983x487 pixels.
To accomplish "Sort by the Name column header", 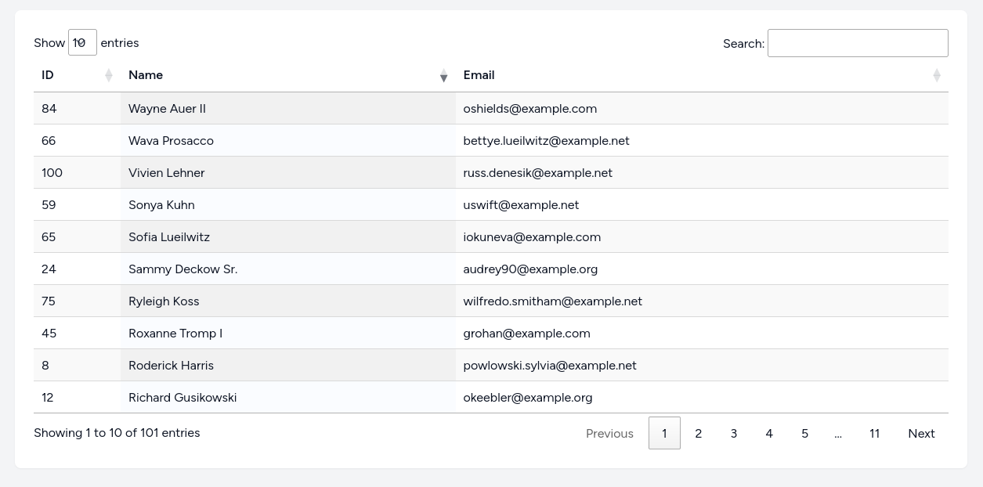I will point(287,75).
